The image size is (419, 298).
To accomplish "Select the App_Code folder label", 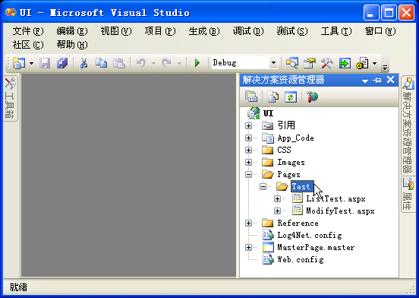I will tap(295, 138).
